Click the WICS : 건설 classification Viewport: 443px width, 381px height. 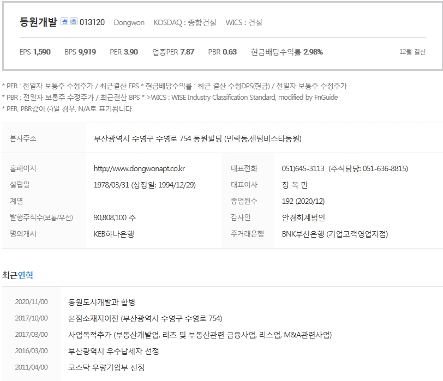click(x=244, y=22)
